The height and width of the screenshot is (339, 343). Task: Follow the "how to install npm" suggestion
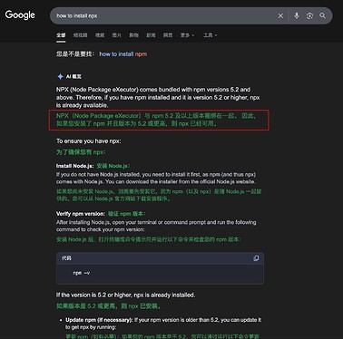tap(123, 54)
